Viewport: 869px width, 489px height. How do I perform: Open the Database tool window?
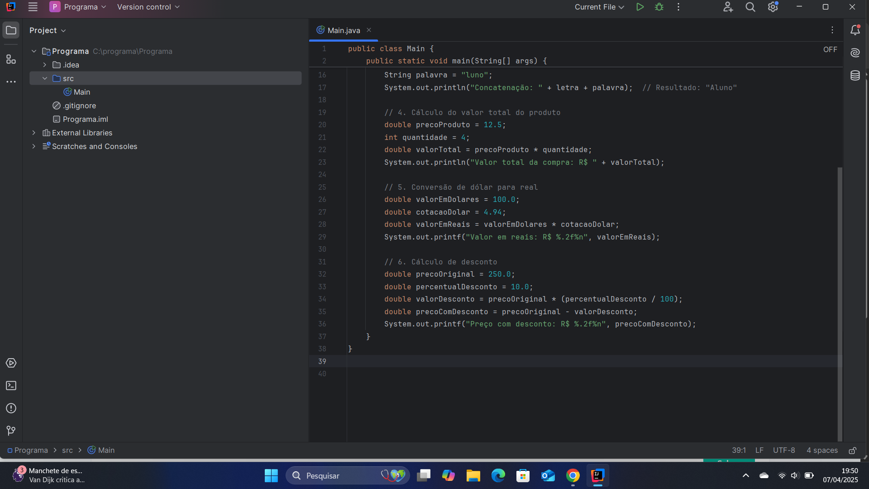(855, 75)
